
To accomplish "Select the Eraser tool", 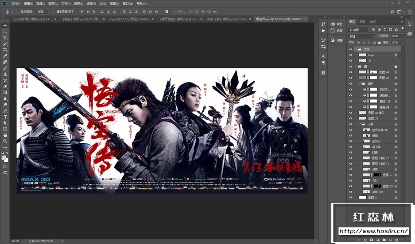I will pyautogui.click(x=5, y=87).
